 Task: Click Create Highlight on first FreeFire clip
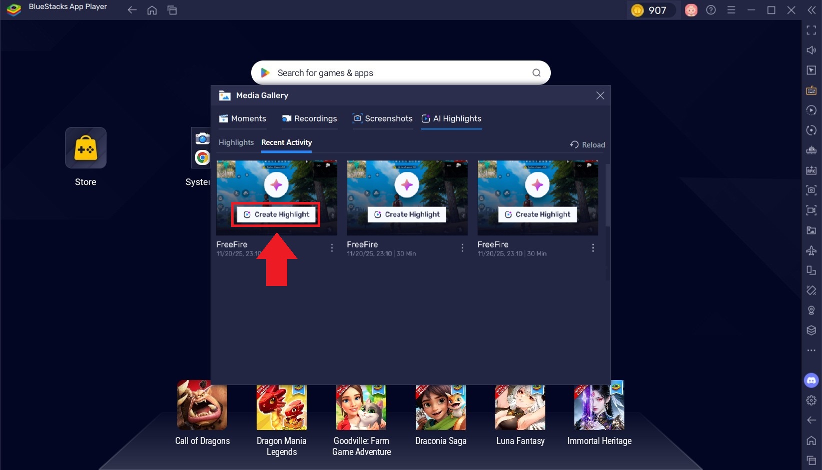pyautogui.click(x=276, y=214)
